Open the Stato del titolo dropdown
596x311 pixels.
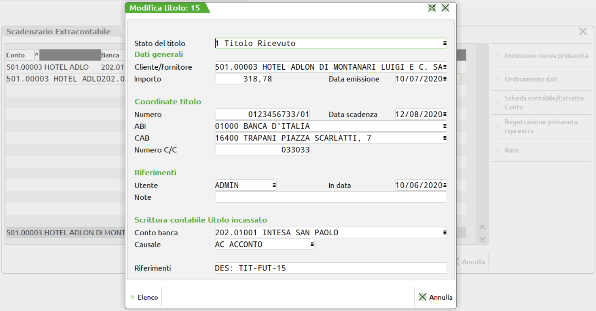(445, 44)
